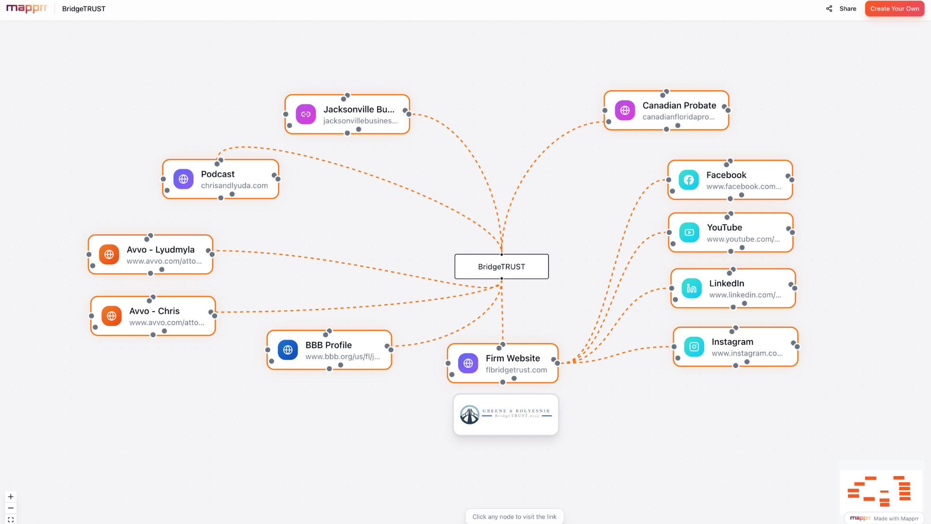Click the www.linkedin.com/... URL text
Image resolution: width=931 pixels, height=524 pixels.
pyautogui.click(x=745, y=295)
